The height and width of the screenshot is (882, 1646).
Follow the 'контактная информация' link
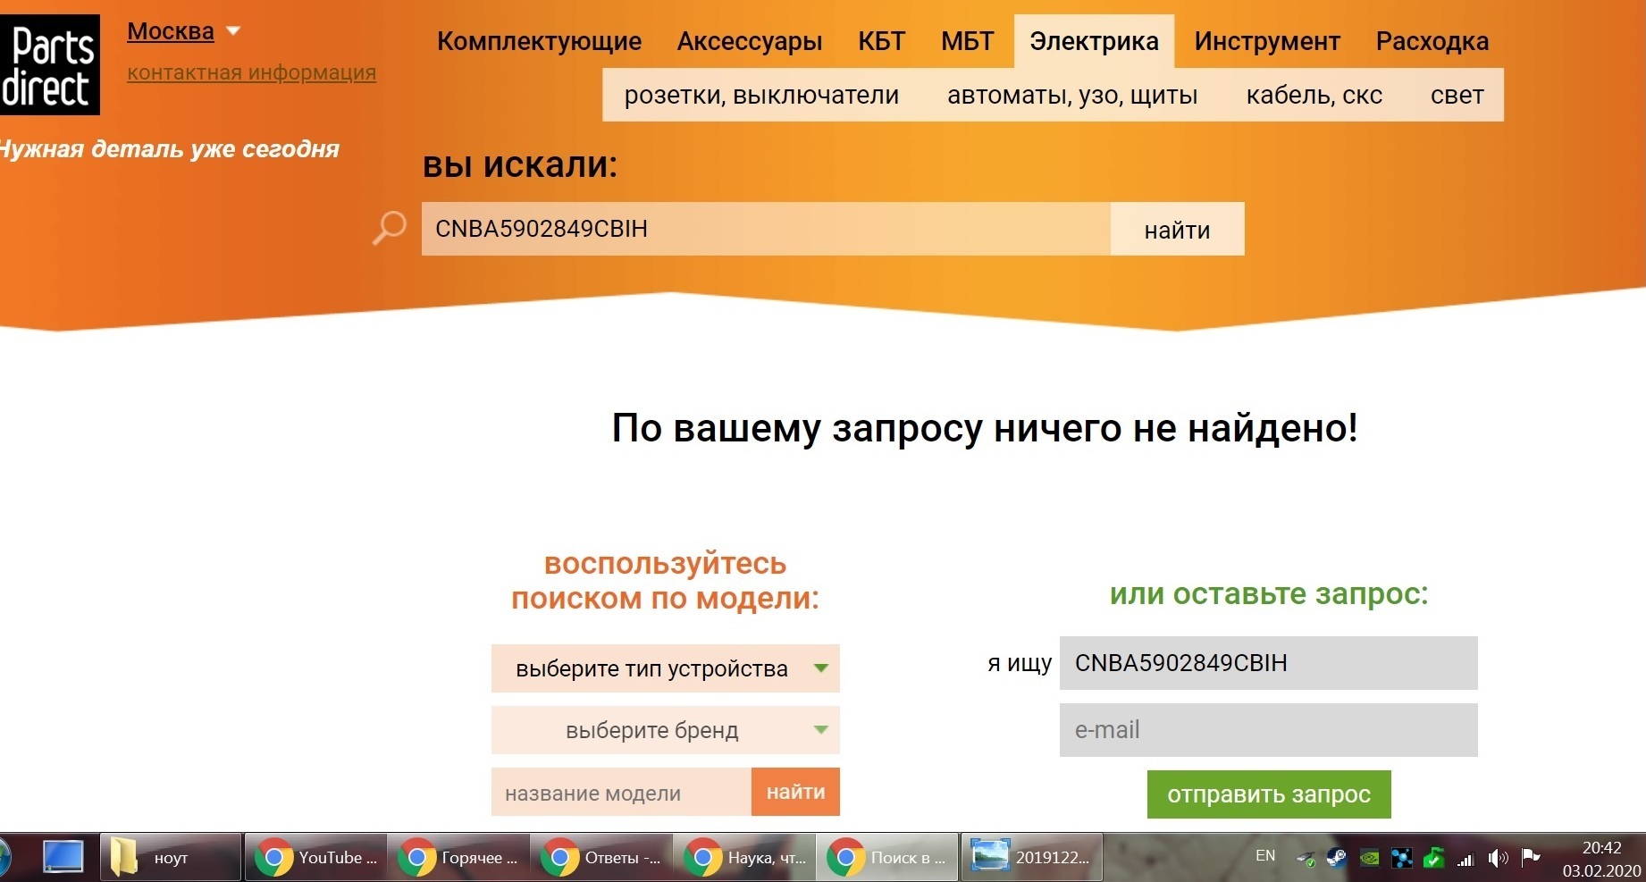[x=251, y=72]
